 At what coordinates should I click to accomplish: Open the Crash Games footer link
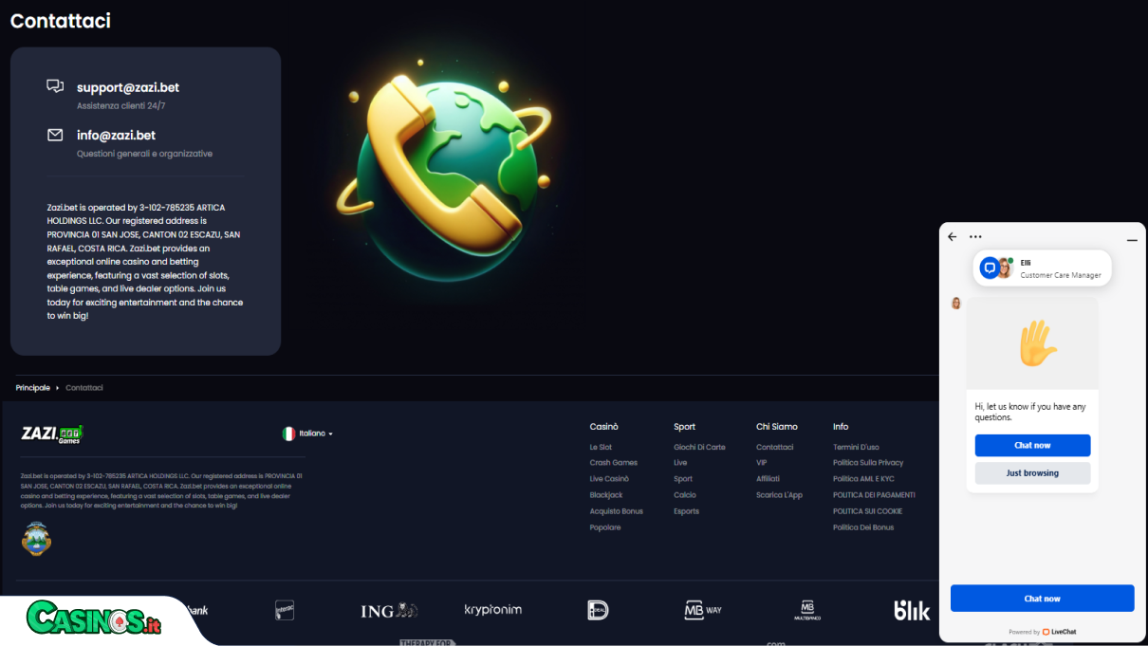tap(613, 463)
